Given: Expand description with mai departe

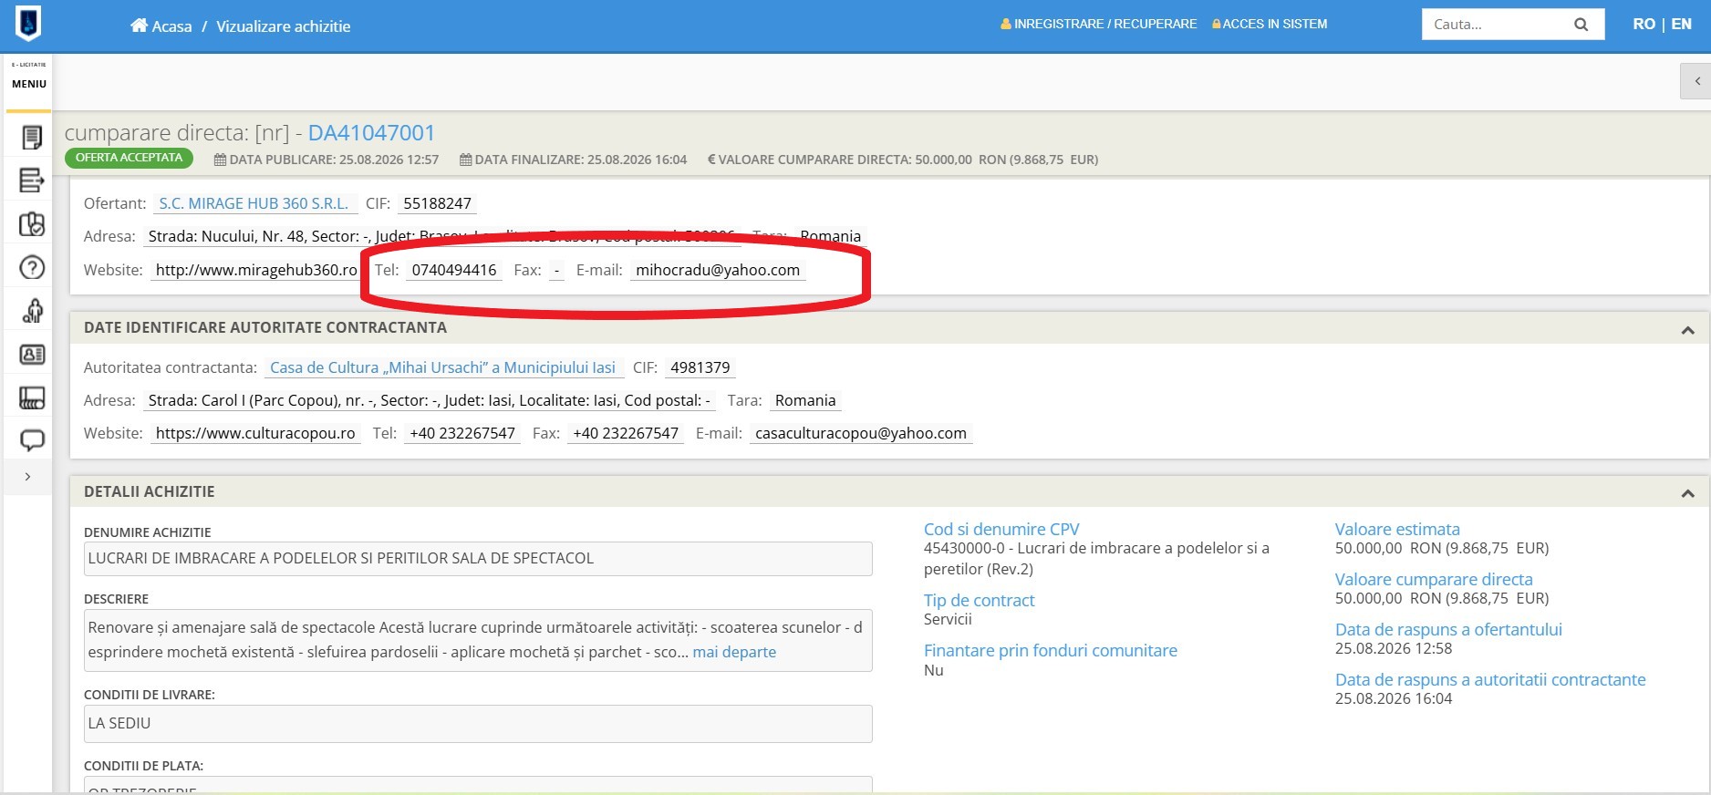Looking at the screenshot, I should [734, 652].
